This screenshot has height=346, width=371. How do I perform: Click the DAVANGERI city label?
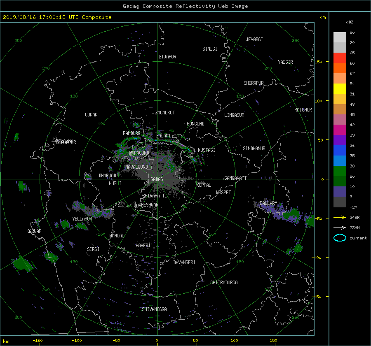[184, 262]
